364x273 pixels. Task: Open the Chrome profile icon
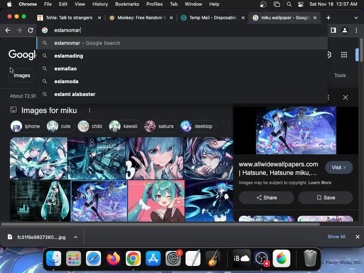click(x=345, y=30)
